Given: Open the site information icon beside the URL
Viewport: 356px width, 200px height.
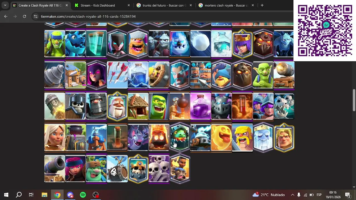Looking at the screenshot, I should tap(36, 16).
